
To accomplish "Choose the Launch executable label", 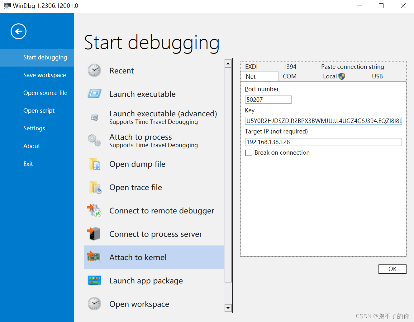I will coord(142,94).
